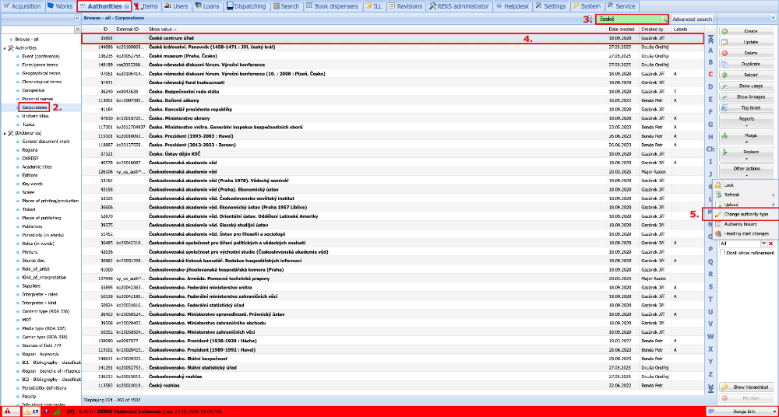The image size is (779, 417).
Task: Collapse left panel with double-arrow icon
Action: (77, 18)
